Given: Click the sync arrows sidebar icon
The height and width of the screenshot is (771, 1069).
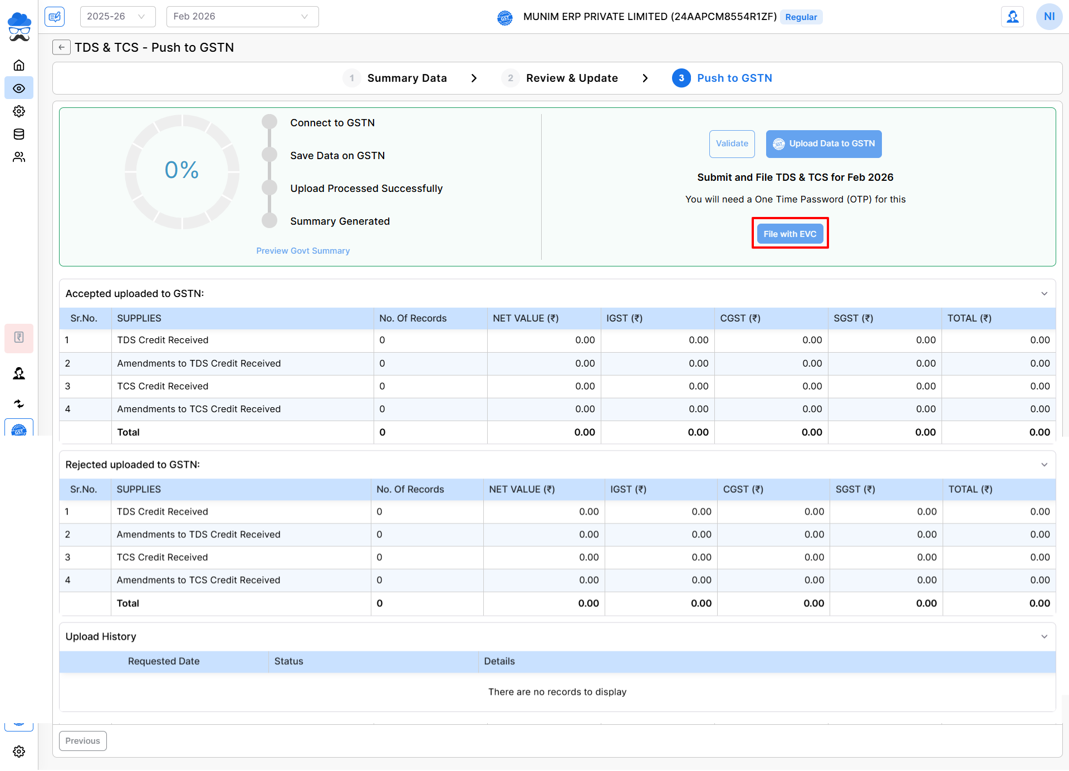Looking at the screenshot, I should pyautogui.click(x=19, y=404).
